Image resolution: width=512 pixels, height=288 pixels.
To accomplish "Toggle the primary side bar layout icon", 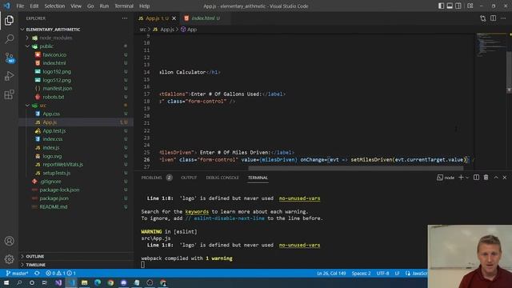I will [441, 6].
